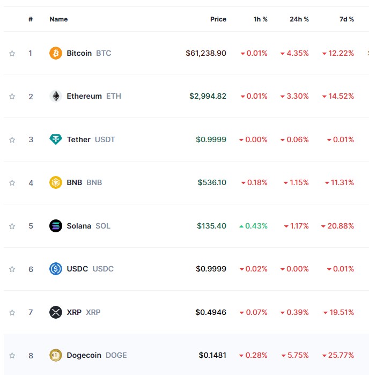The height and width of the screenshot is (375, 369).
Task: Click the Bitcoin logo icon
Action: coord(56,53)
